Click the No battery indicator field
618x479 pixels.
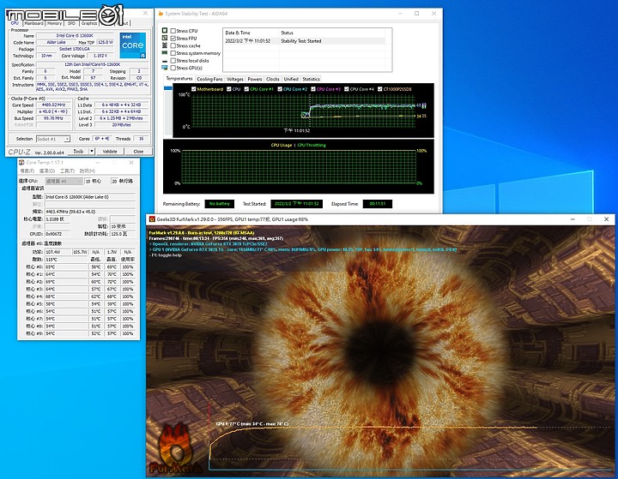click(220, 204)
